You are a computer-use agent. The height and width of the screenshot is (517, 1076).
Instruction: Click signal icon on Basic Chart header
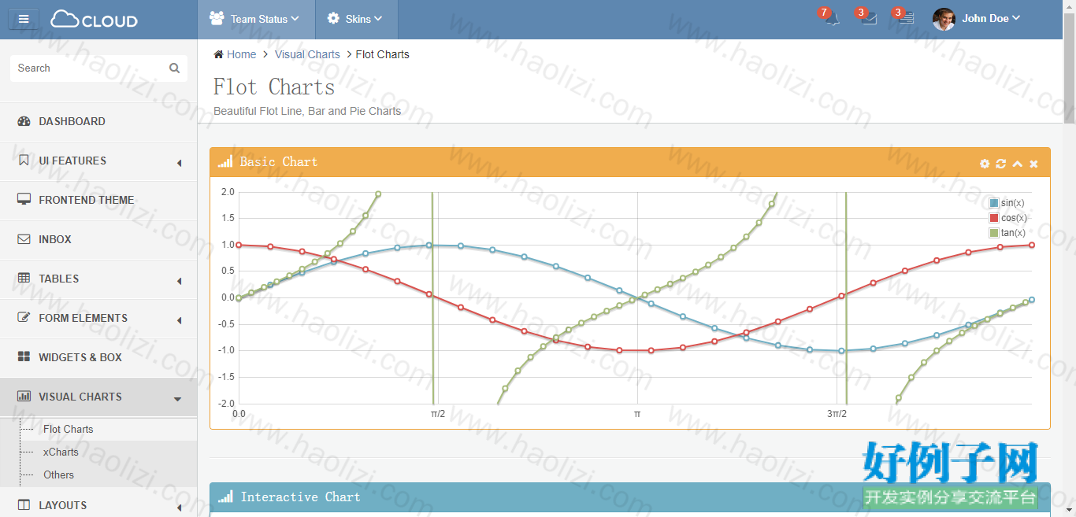point(225,162)
